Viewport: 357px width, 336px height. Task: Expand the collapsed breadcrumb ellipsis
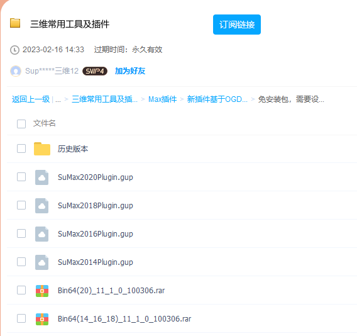coord(58,99)
